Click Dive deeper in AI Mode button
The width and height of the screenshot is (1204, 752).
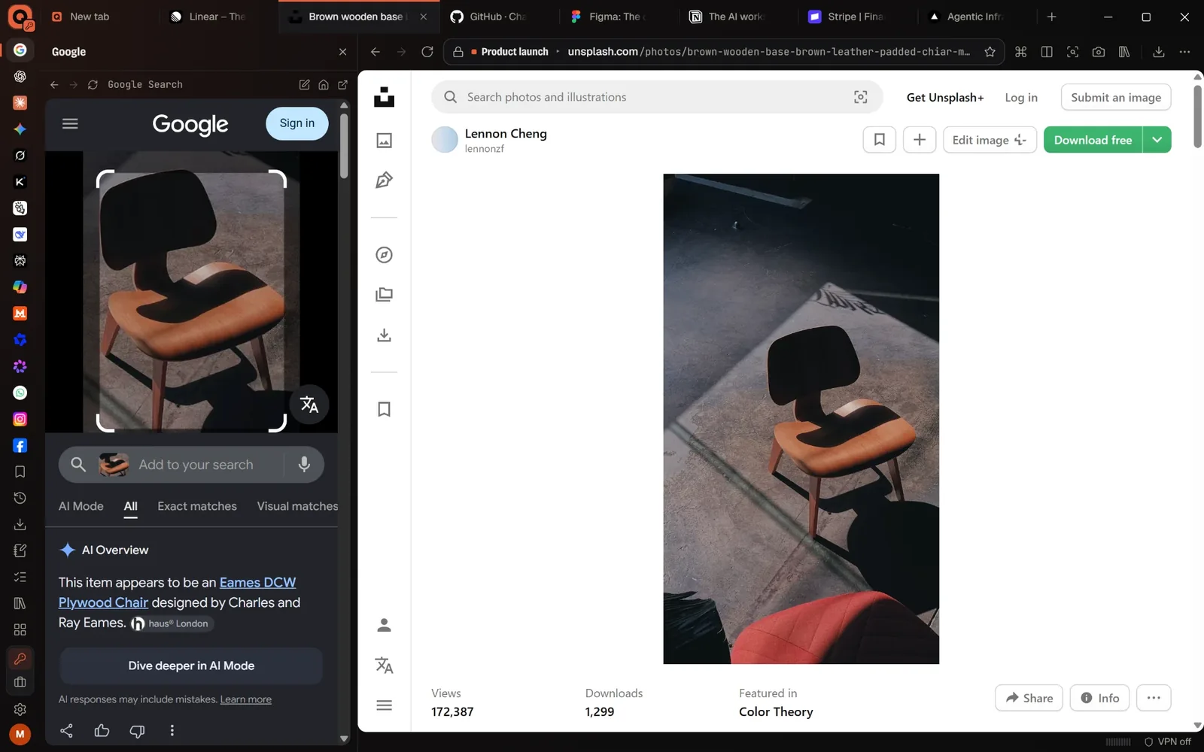tap(191, 666)
